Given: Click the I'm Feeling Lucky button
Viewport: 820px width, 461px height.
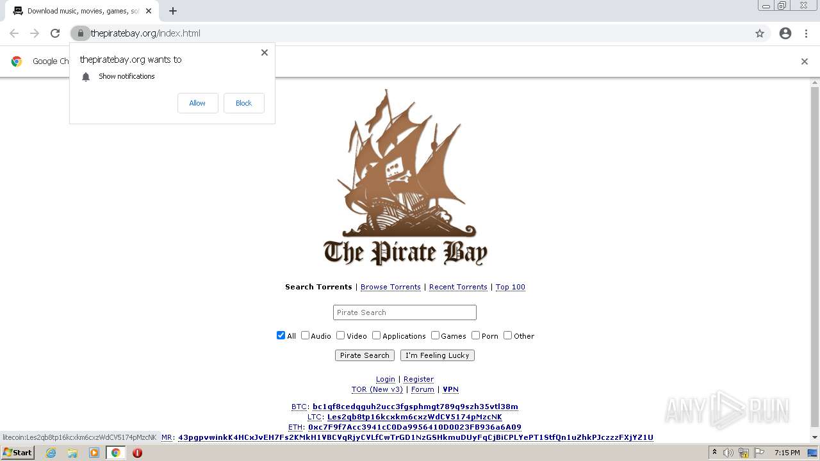Looking at the screenshot, I should [x=438, y=355].
